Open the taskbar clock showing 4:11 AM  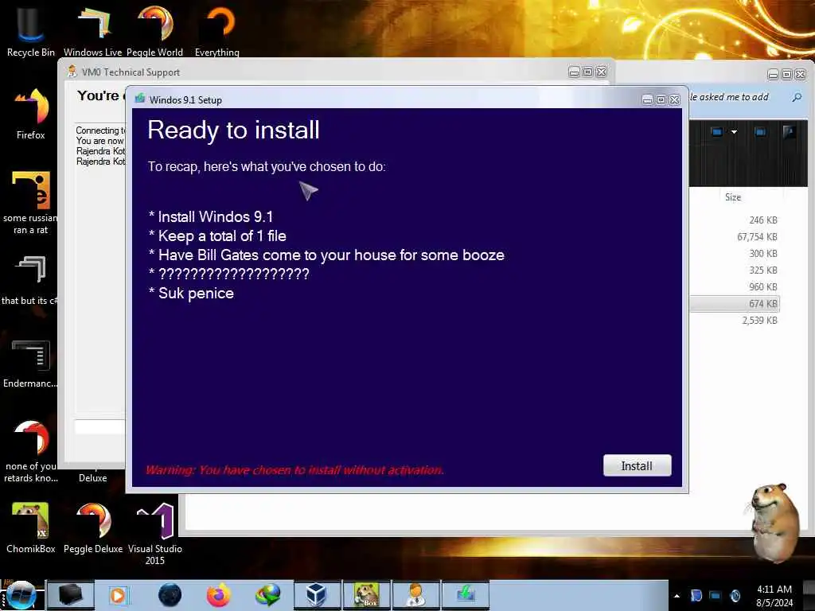[x=774, y=596]
